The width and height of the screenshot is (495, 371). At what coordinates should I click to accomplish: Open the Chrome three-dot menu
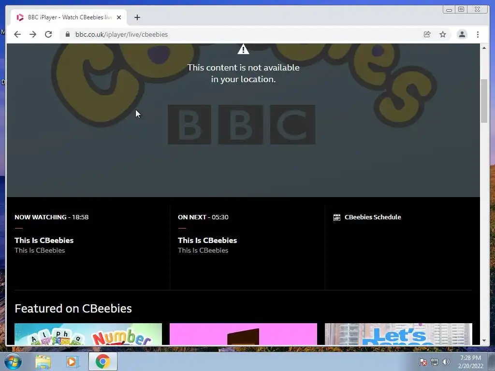(478, 34)
